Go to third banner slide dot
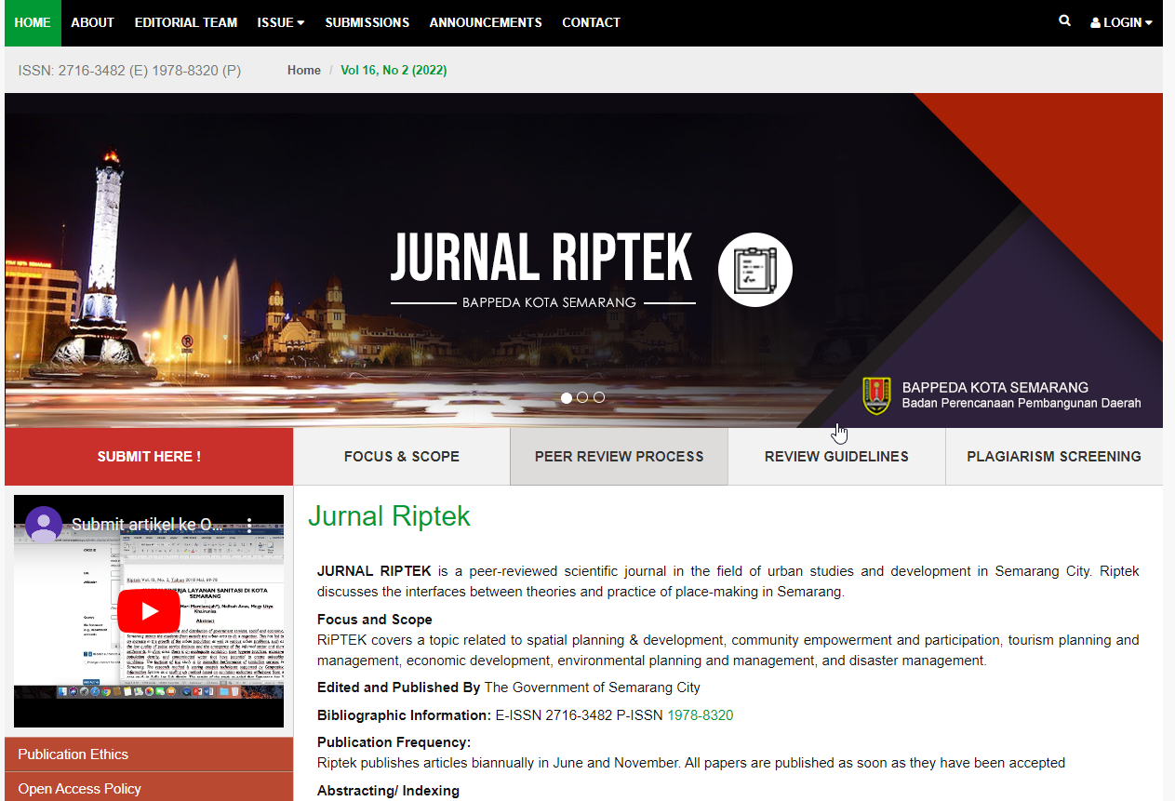Screen dimensions: 1175x801 coord(599,397)
